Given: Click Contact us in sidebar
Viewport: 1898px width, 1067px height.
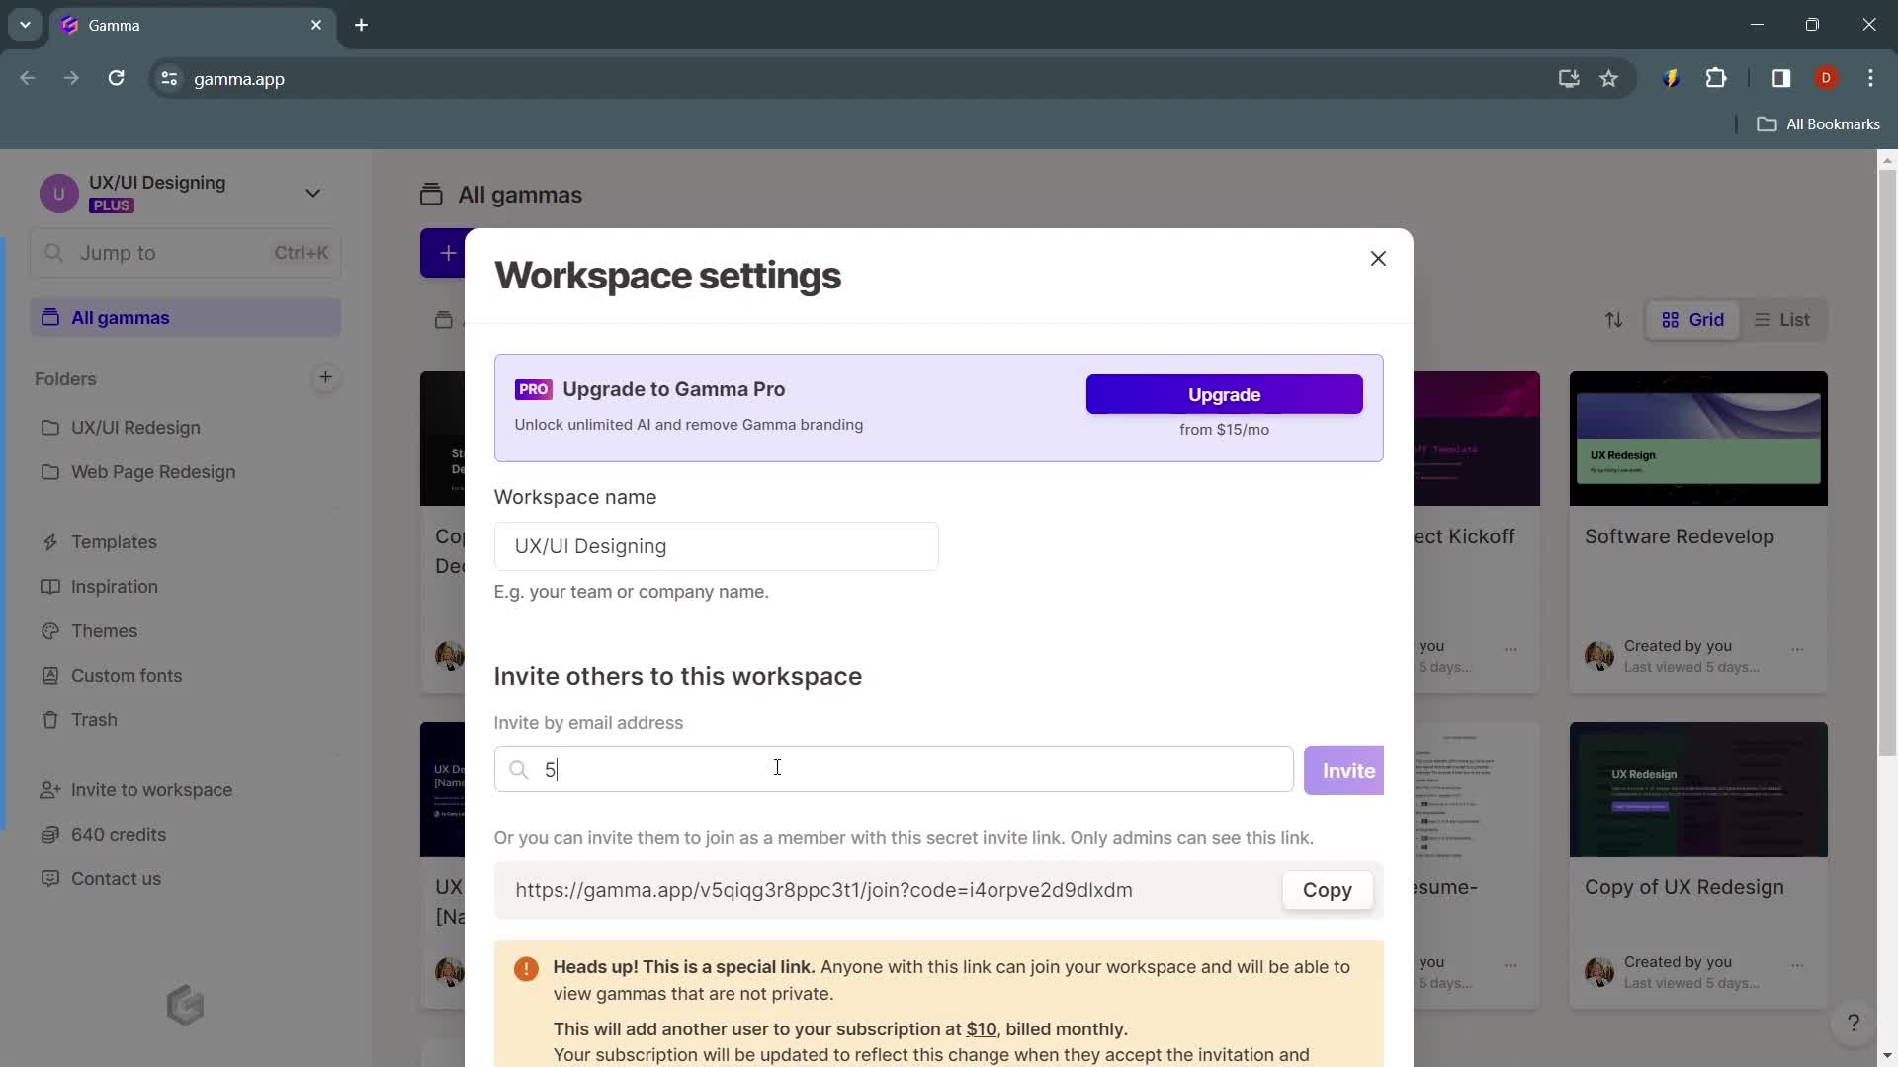Looking at the screenshot, I should point(116,879).
